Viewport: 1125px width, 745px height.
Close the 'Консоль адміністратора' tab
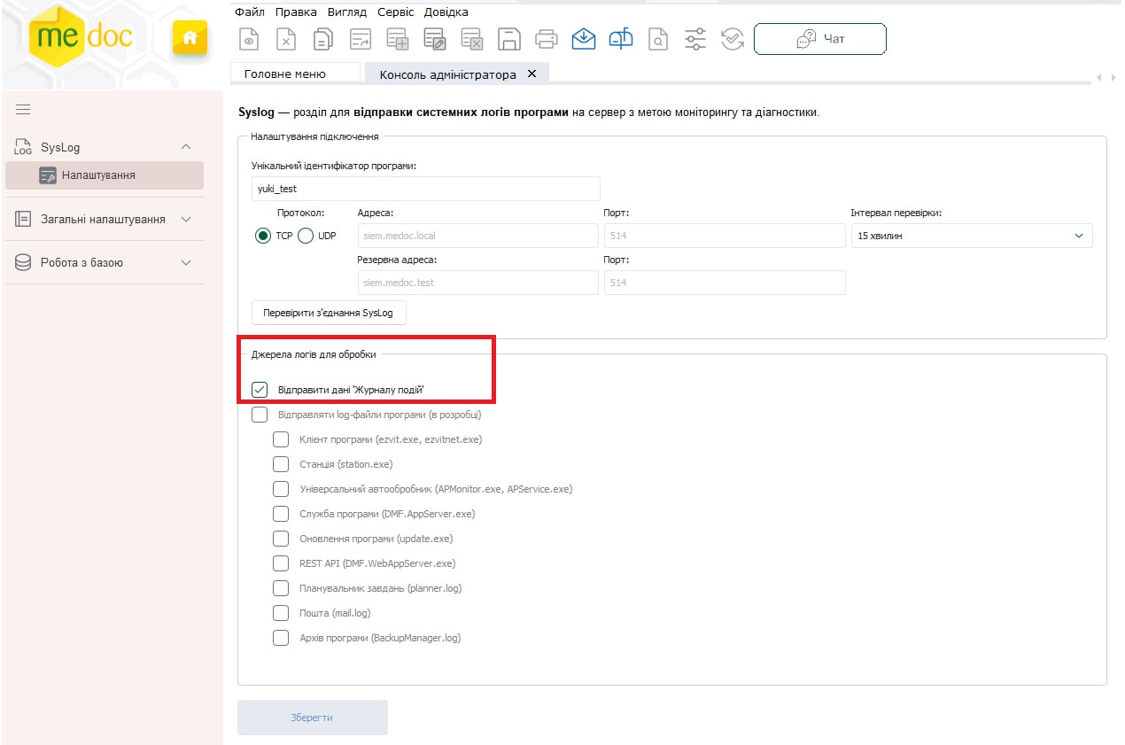(x=532, y=74)
